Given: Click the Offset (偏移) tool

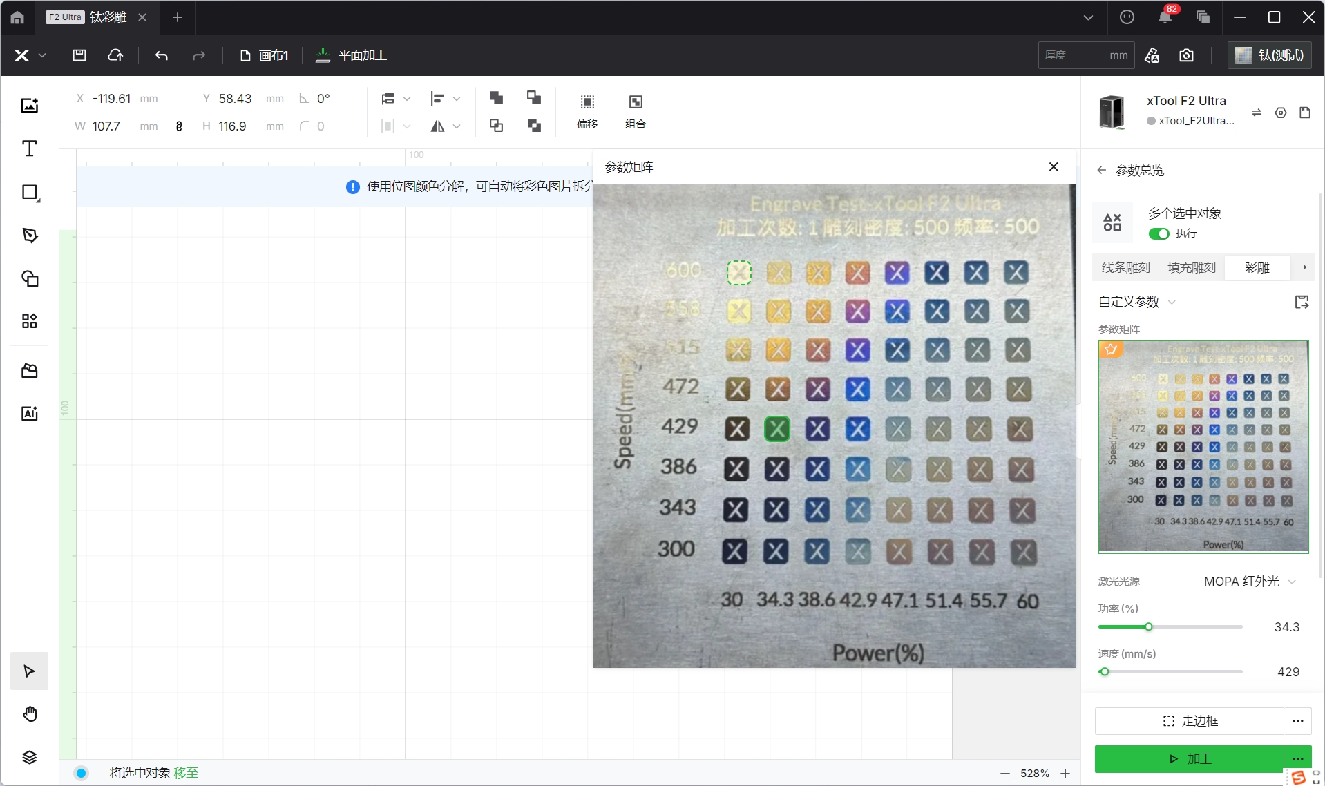Looking at the screenshot, I should click(587, 112).
